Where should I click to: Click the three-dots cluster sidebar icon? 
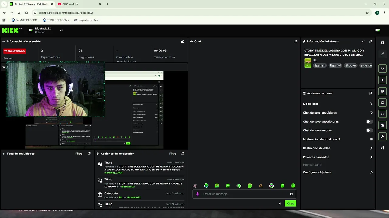[382, 148]
